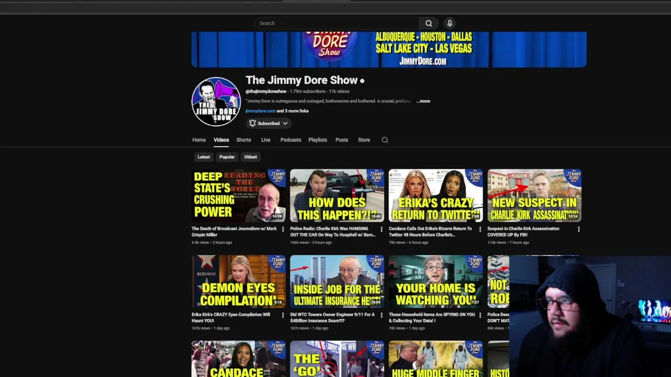
Task: Click the notification bell on Subscribed button
Action: (253, 124)
